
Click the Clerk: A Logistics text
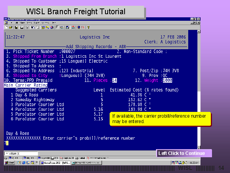(165, 42)
